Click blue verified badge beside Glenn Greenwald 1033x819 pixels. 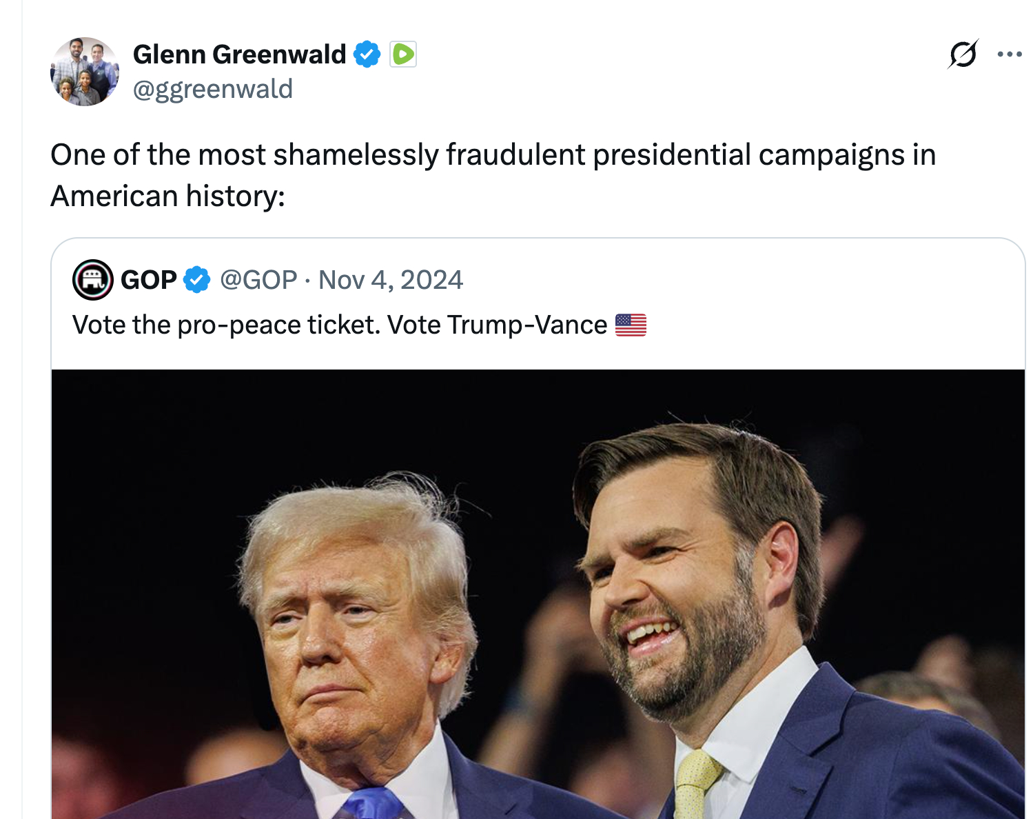(367, 54)
